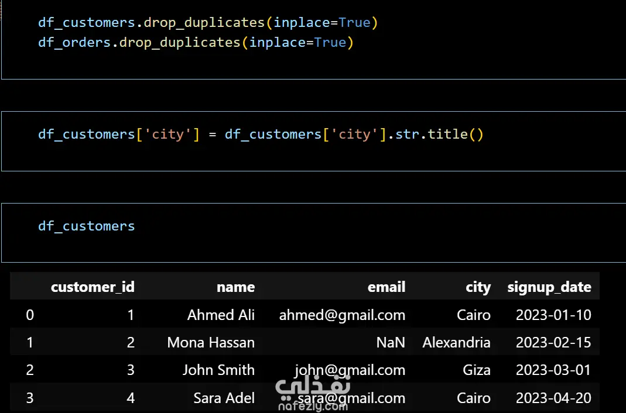Select the customer_id column header
Image resolution: width=626 pixels, height=413 pixels.
tap(93, 287)
